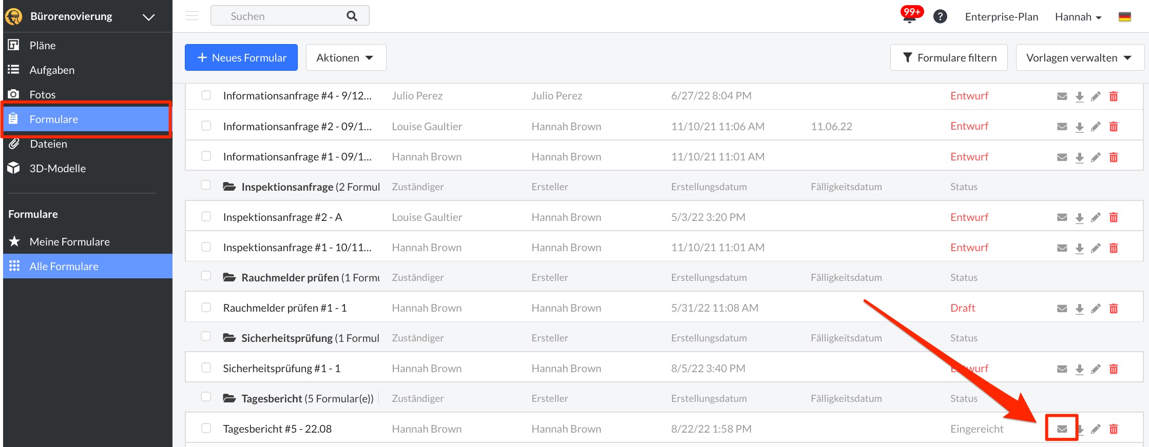
Task: Edit Inspektionsanfrage #2 - A with pencil icon
Action: (x=1096, y=217)
